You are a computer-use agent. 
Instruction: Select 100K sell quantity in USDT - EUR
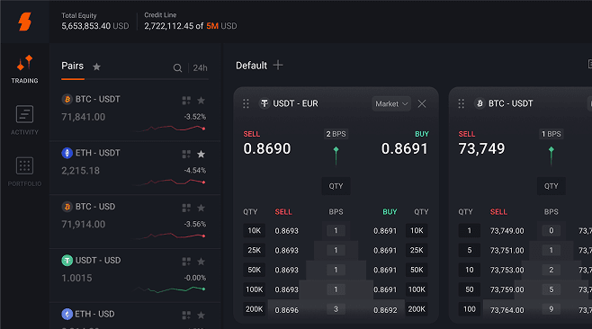(x=254, y=289)
